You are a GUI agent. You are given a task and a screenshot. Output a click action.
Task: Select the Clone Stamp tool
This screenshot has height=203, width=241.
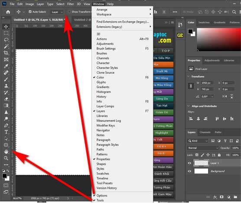coord(6,86)
